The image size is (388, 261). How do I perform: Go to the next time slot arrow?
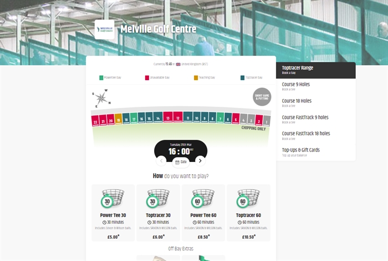tap(201, 160)
